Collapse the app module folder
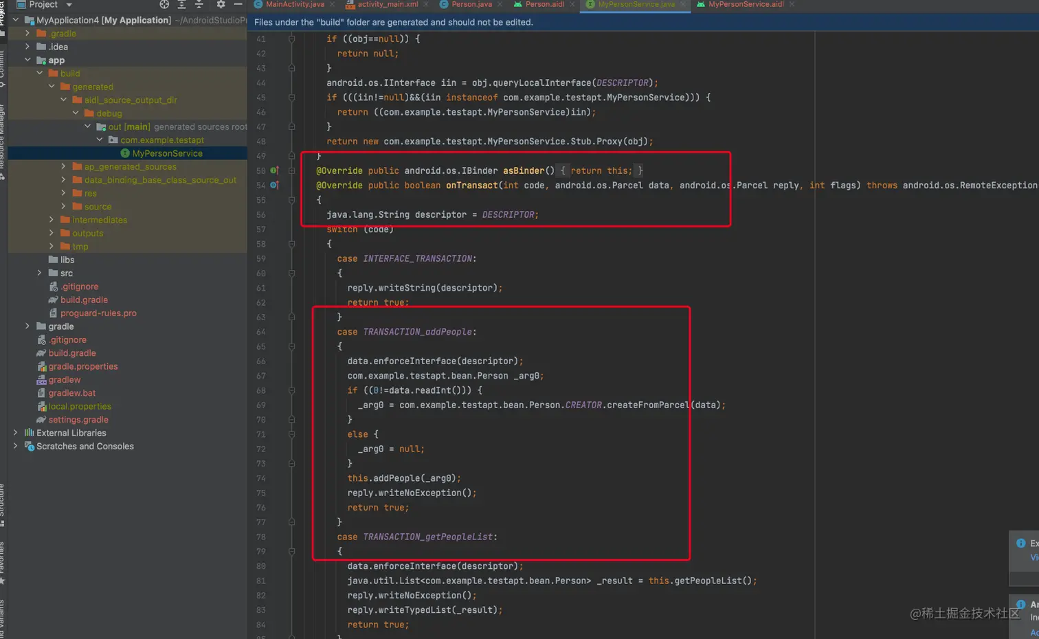Viewport: 1039px width, 639px height. [27, 60]
